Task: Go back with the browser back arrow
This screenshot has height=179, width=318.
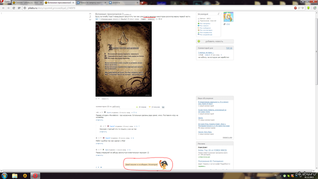Action: 4,8
